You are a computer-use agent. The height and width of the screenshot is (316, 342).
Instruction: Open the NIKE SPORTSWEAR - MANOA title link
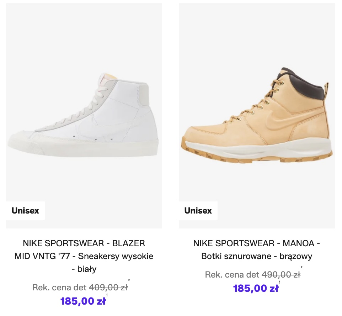click(x=256, y=243)
